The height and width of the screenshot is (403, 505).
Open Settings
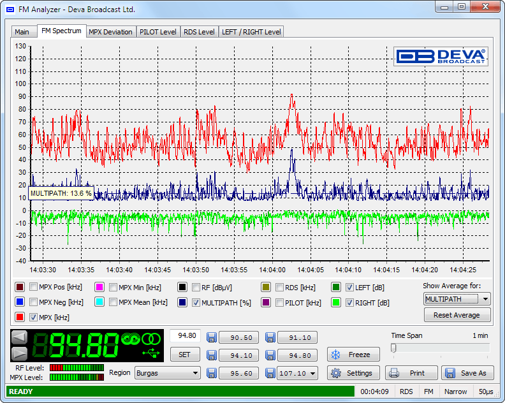[x=353, y=373]
